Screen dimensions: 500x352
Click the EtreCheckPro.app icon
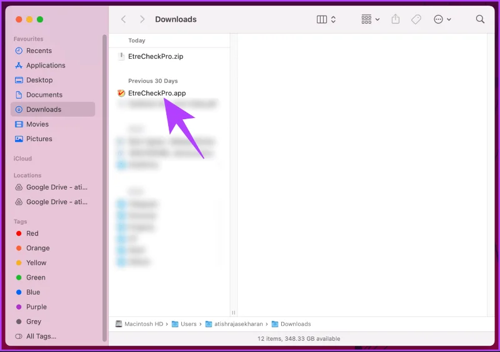(121, 94)
